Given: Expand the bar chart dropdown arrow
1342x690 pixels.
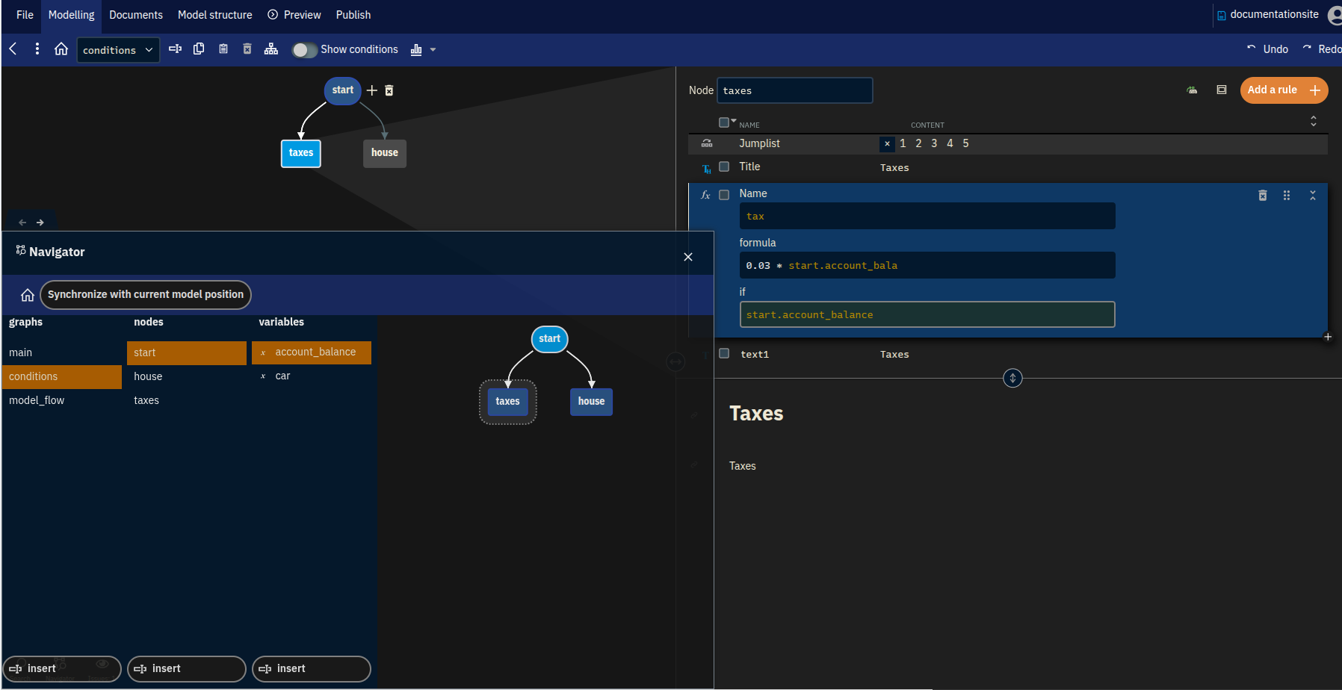Looking at the screenshot, I should coord(433,50).
